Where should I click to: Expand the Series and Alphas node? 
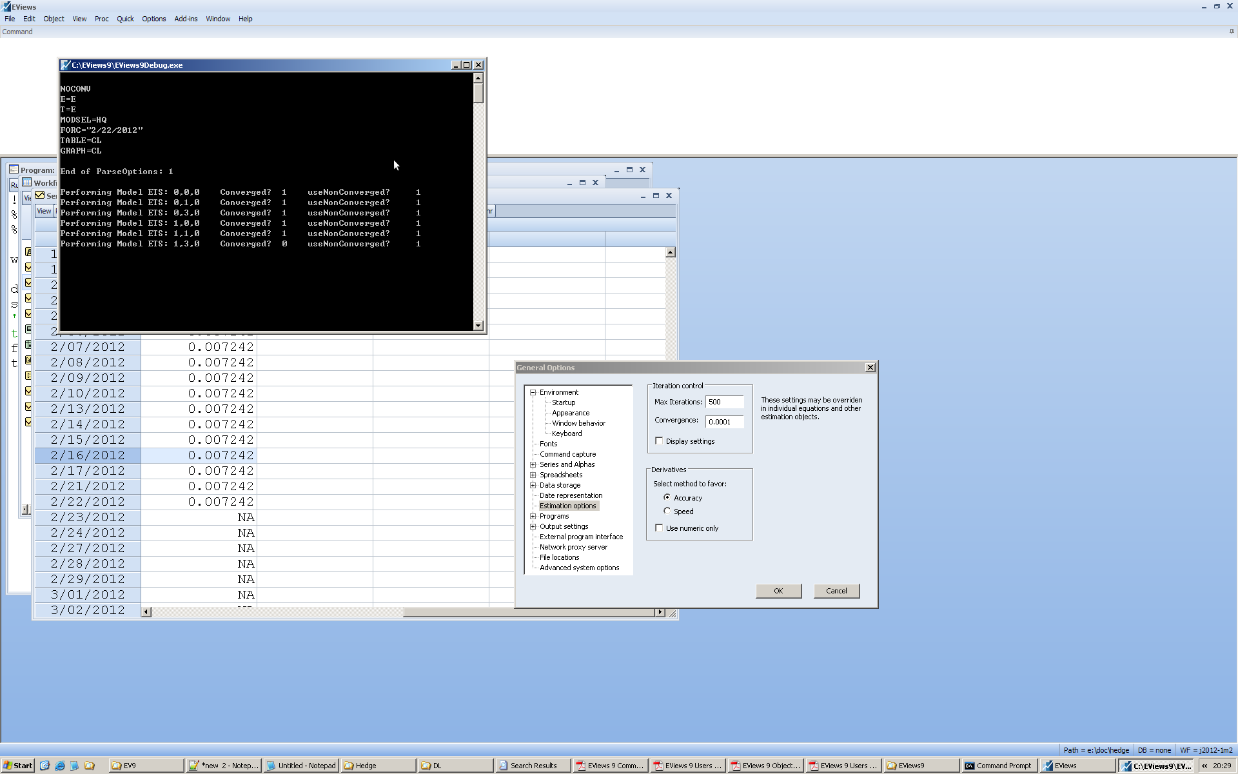pos(533,464)
